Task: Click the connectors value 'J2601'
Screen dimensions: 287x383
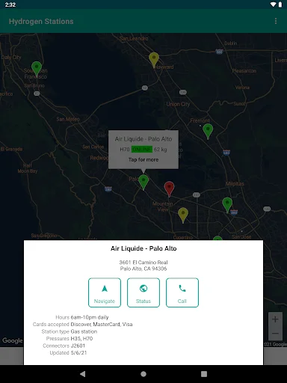Action: tap(78, 346)
